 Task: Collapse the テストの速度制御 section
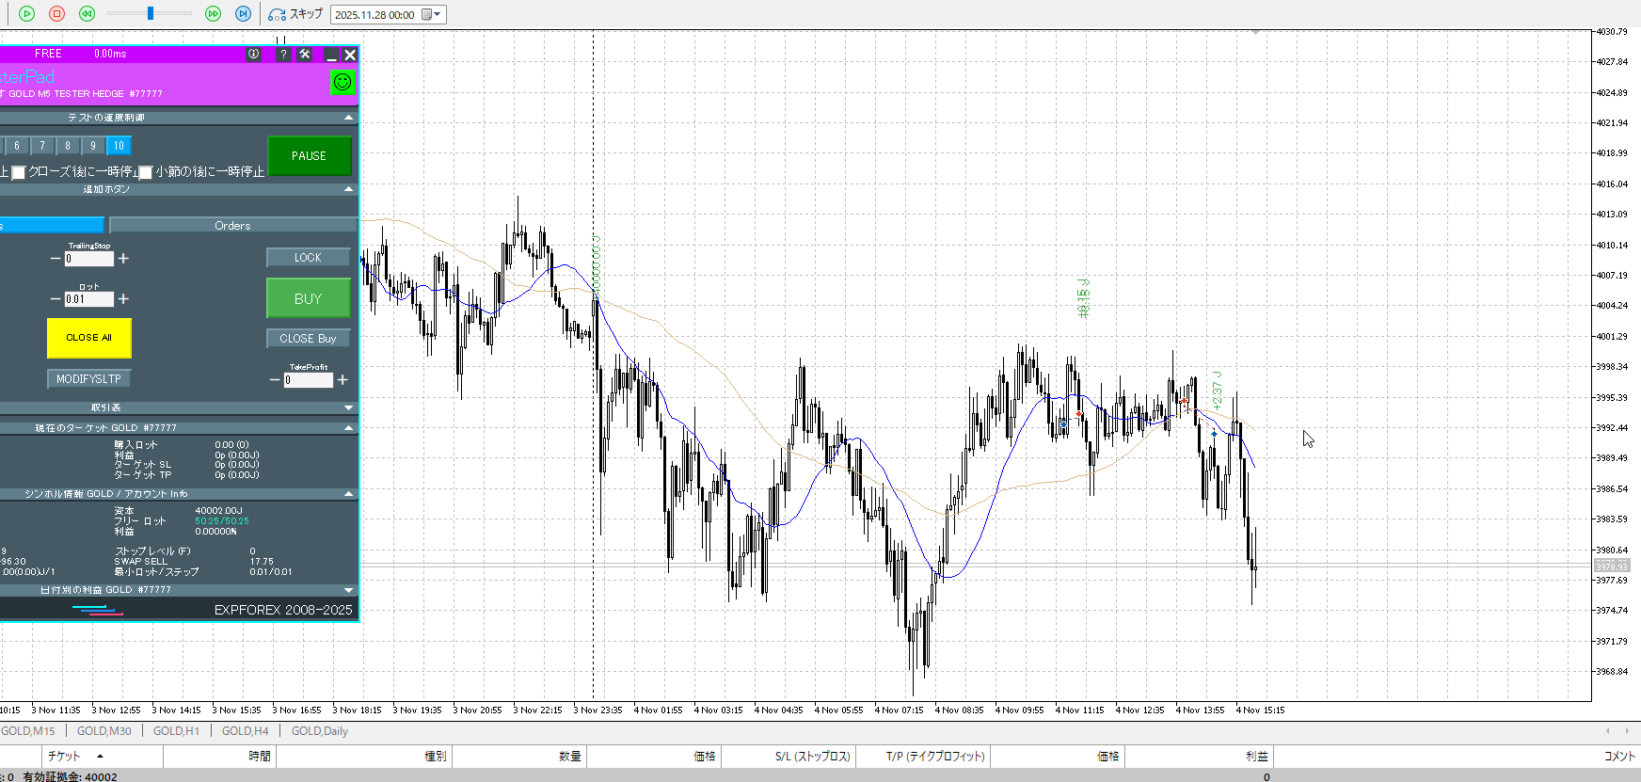[x=349, y=118]
